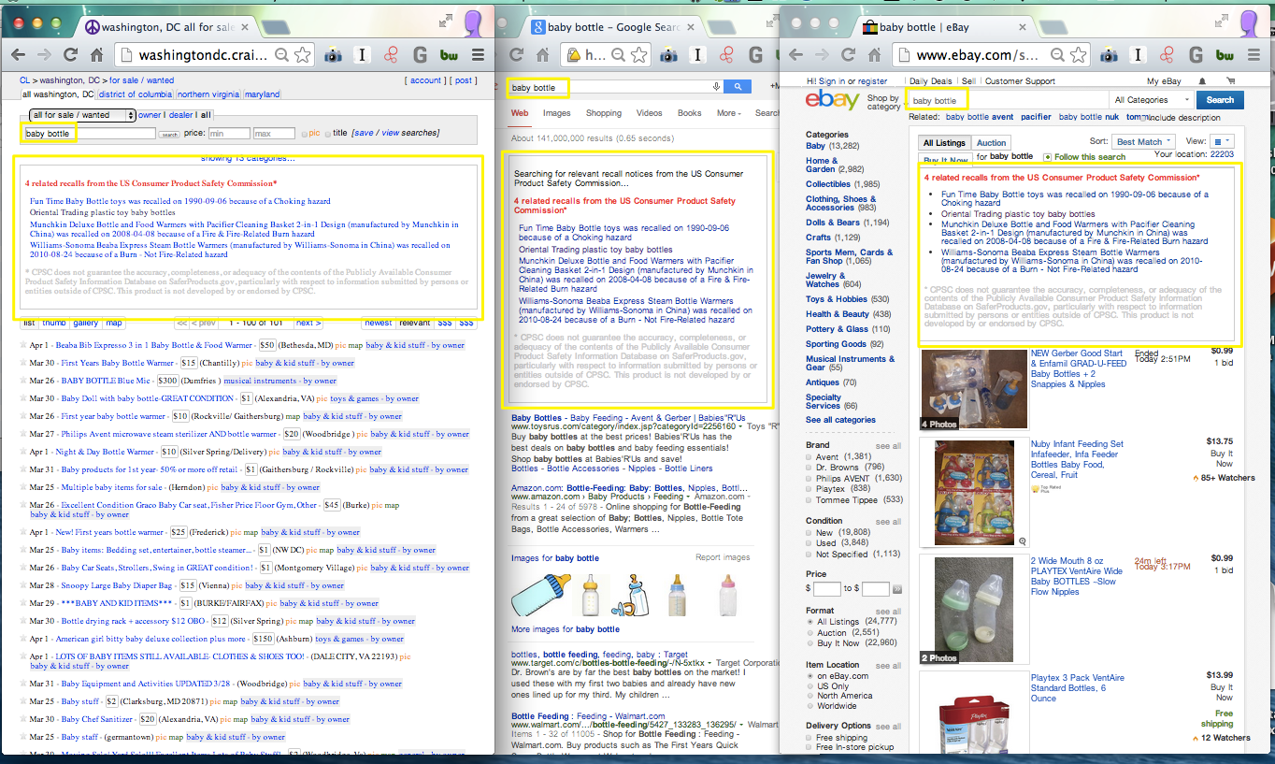The height and width of the screenshot is (764, 1275).
Task: Click the blue Google search magnifier button
Action: [x=738, y=87]
